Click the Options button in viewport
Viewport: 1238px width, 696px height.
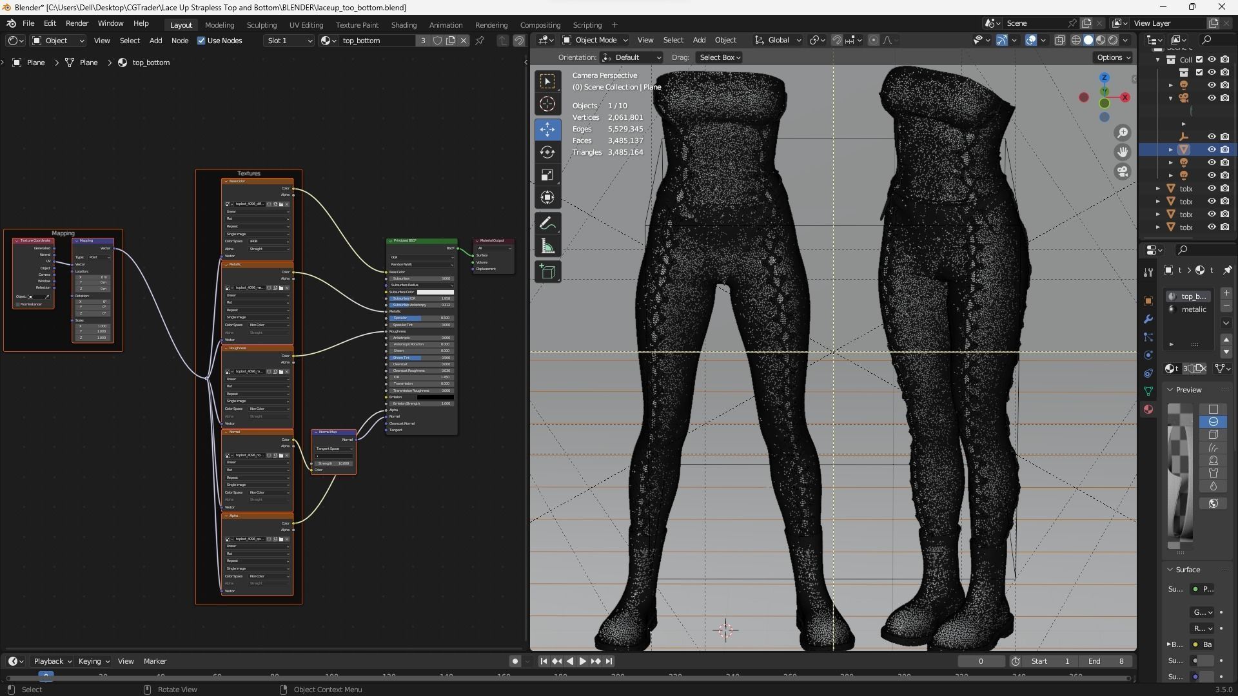pos(1114,57)
